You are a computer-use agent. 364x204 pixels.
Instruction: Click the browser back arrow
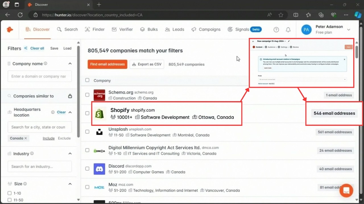pyautogui.click(x=8, y=15)
